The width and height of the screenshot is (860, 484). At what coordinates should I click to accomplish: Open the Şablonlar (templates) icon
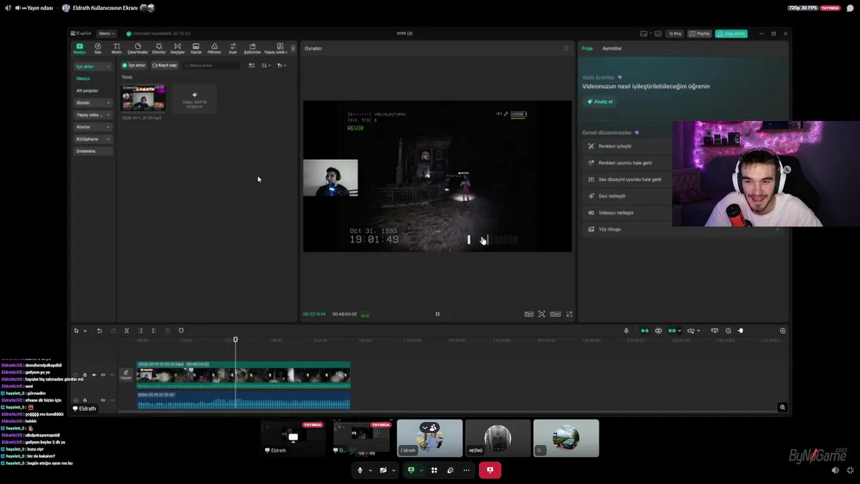252,48
